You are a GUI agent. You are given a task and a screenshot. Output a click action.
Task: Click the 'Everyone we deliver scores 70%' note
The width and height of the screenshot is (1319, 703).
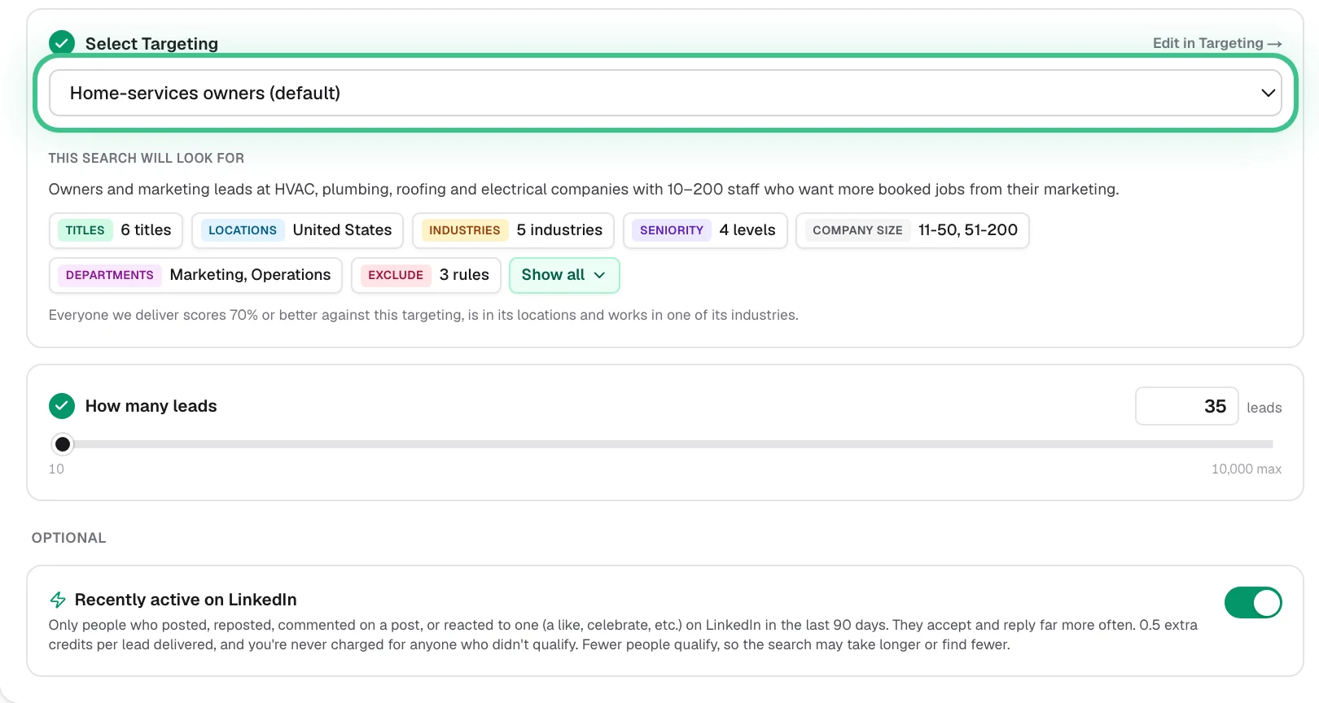pos(423,315)
